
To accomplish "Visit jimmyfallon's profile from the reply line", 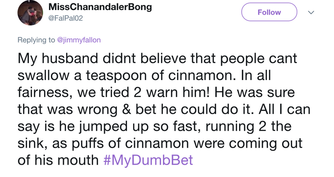I will [79, 40].
